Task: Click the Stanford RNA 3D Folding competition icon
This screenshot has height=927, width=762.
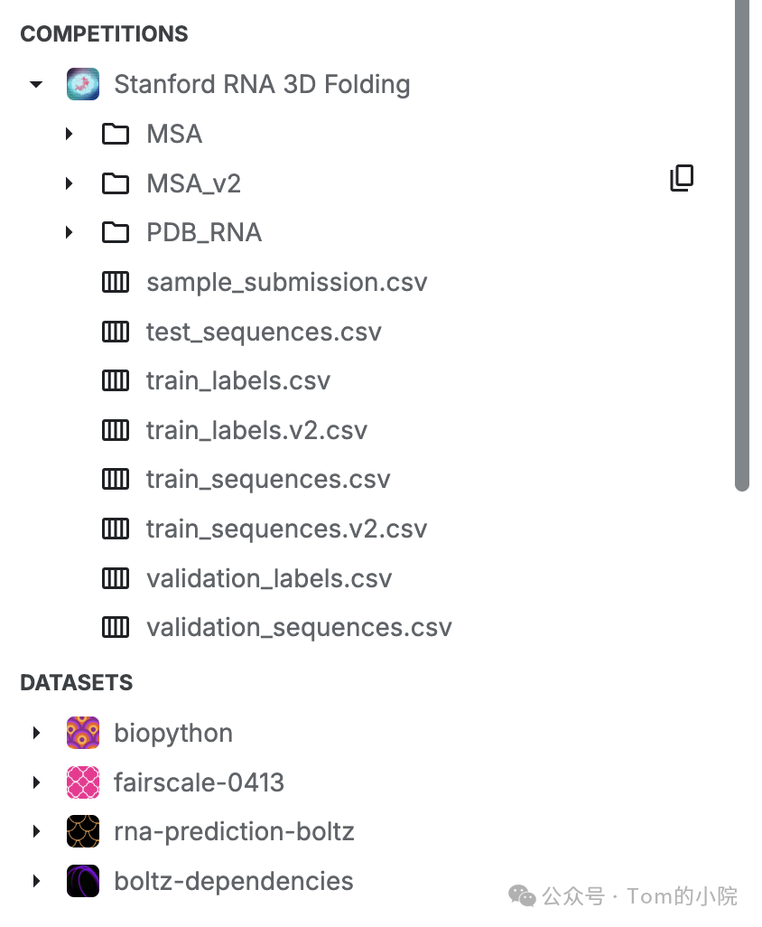Action: pos(83,84)
